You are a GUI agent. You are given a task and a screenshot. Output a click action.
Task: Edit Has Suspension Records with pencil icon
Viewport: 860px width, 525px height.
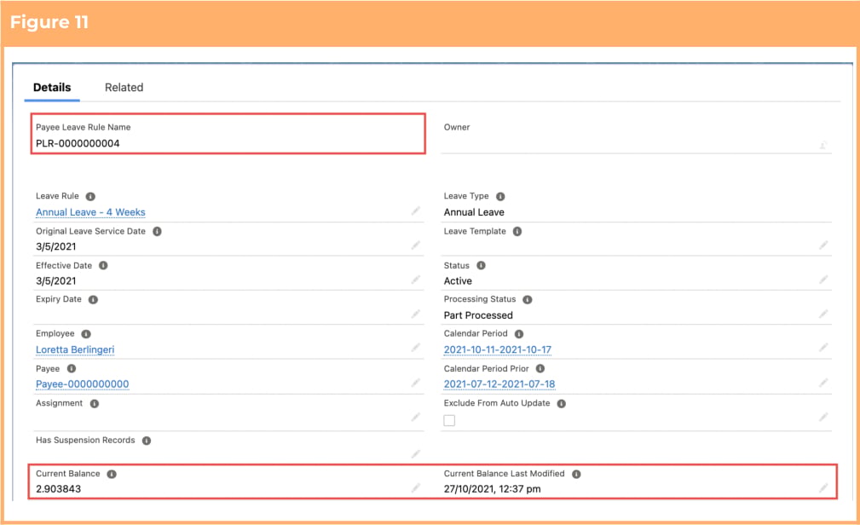(416, 453)
